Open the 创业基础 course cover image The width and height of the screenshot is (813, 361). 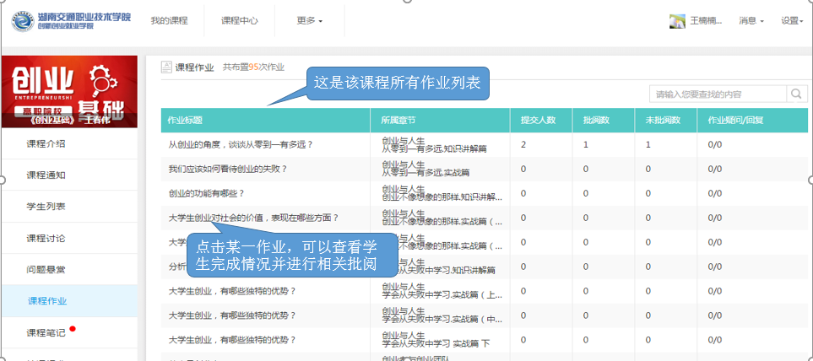pos(69,91)
